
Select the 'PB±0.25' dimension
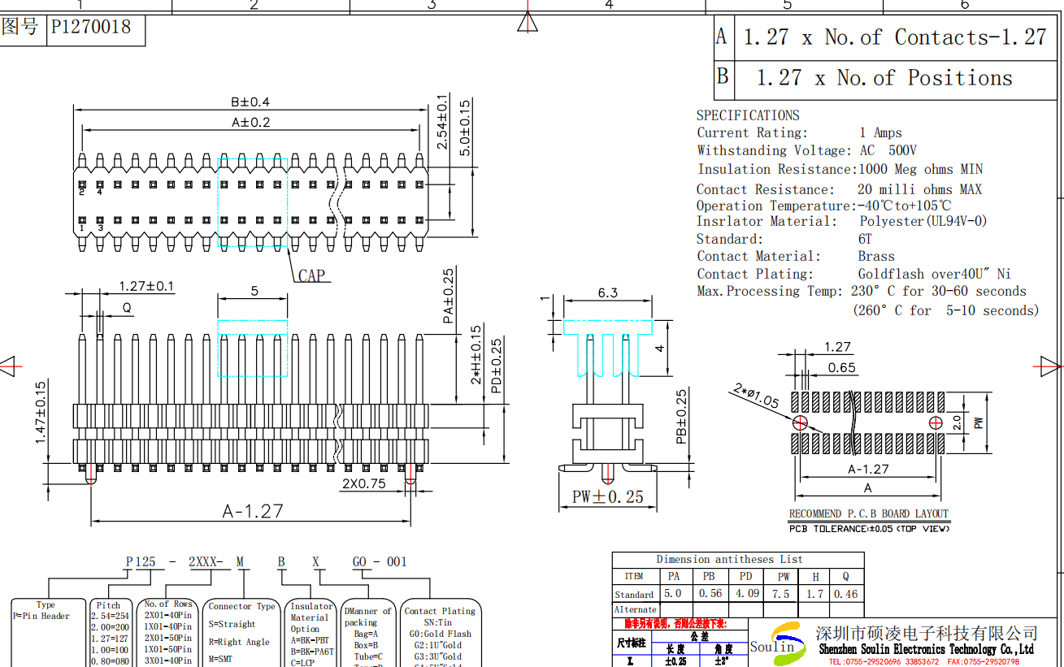point(681,417)
